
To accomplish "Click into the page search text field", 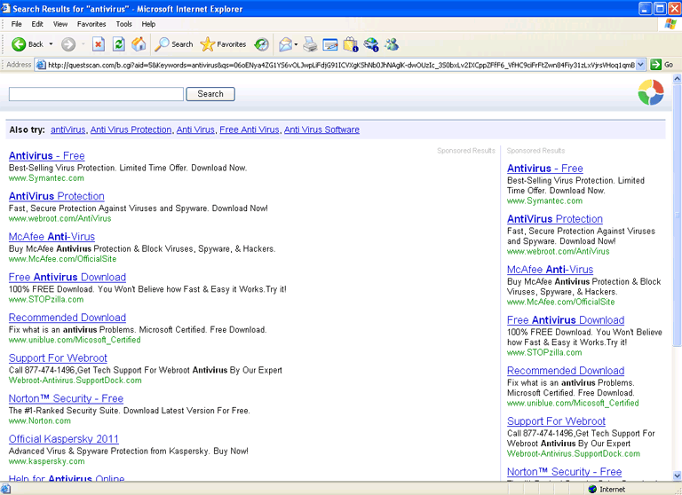I will 96,94.
